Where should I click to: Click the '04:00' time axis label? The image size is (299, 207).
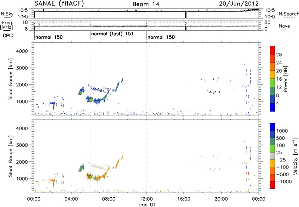click(71, 199)
